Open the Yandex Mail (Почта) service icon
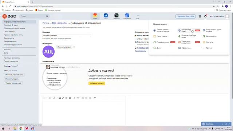The image size is (233, 131). (95, 16)
